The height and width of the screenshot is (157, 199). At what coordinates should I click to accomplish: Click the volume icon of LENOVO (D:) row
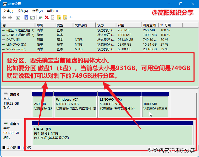[x=4, y=45]
